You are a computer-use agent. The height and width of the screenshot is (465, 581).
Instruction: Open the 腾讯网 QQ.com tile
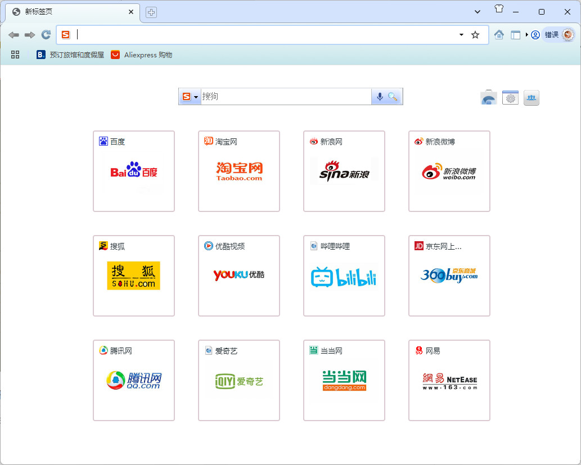pos(134,380)
